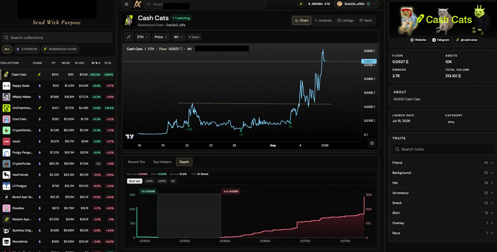This screenshot has width=497, height=252.
Task: Click the Search collections field
Action: click(x=57, y=37)
